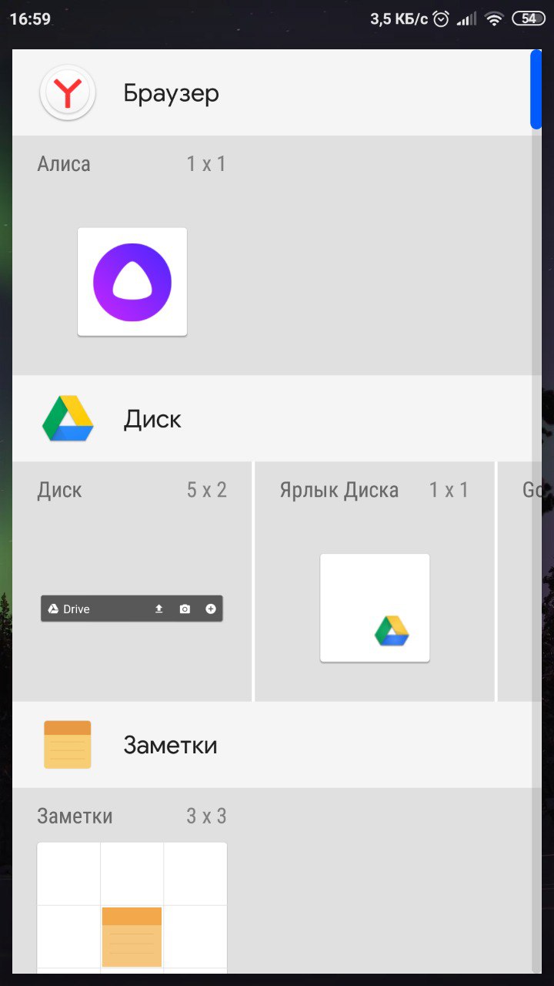Tap the Ярлык Диска label
Image resolution: width=554 pixels, height=986 pixels.
[339, 491]
